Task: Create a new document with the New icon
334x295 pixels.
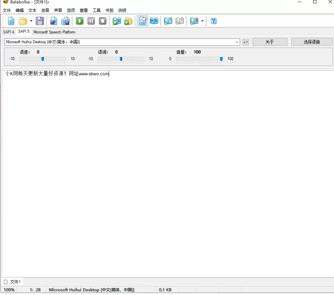Action: click(x=11, y=21)
